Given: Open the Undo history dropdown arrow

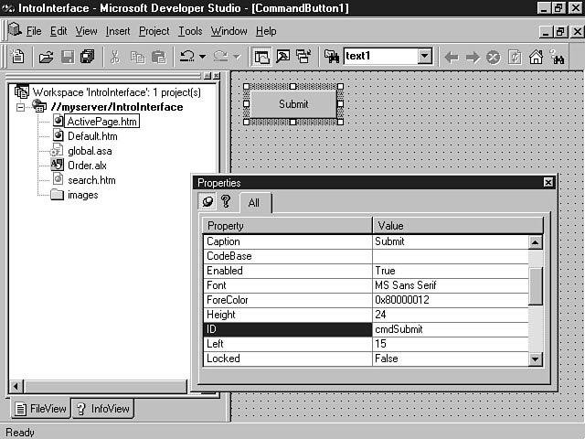Looking at the screenshot, I should click(x=201, y=57).
